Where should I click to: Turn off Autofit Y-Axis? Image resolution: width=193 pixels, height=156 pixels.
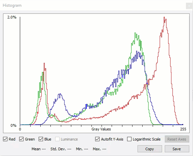point(97,139)
